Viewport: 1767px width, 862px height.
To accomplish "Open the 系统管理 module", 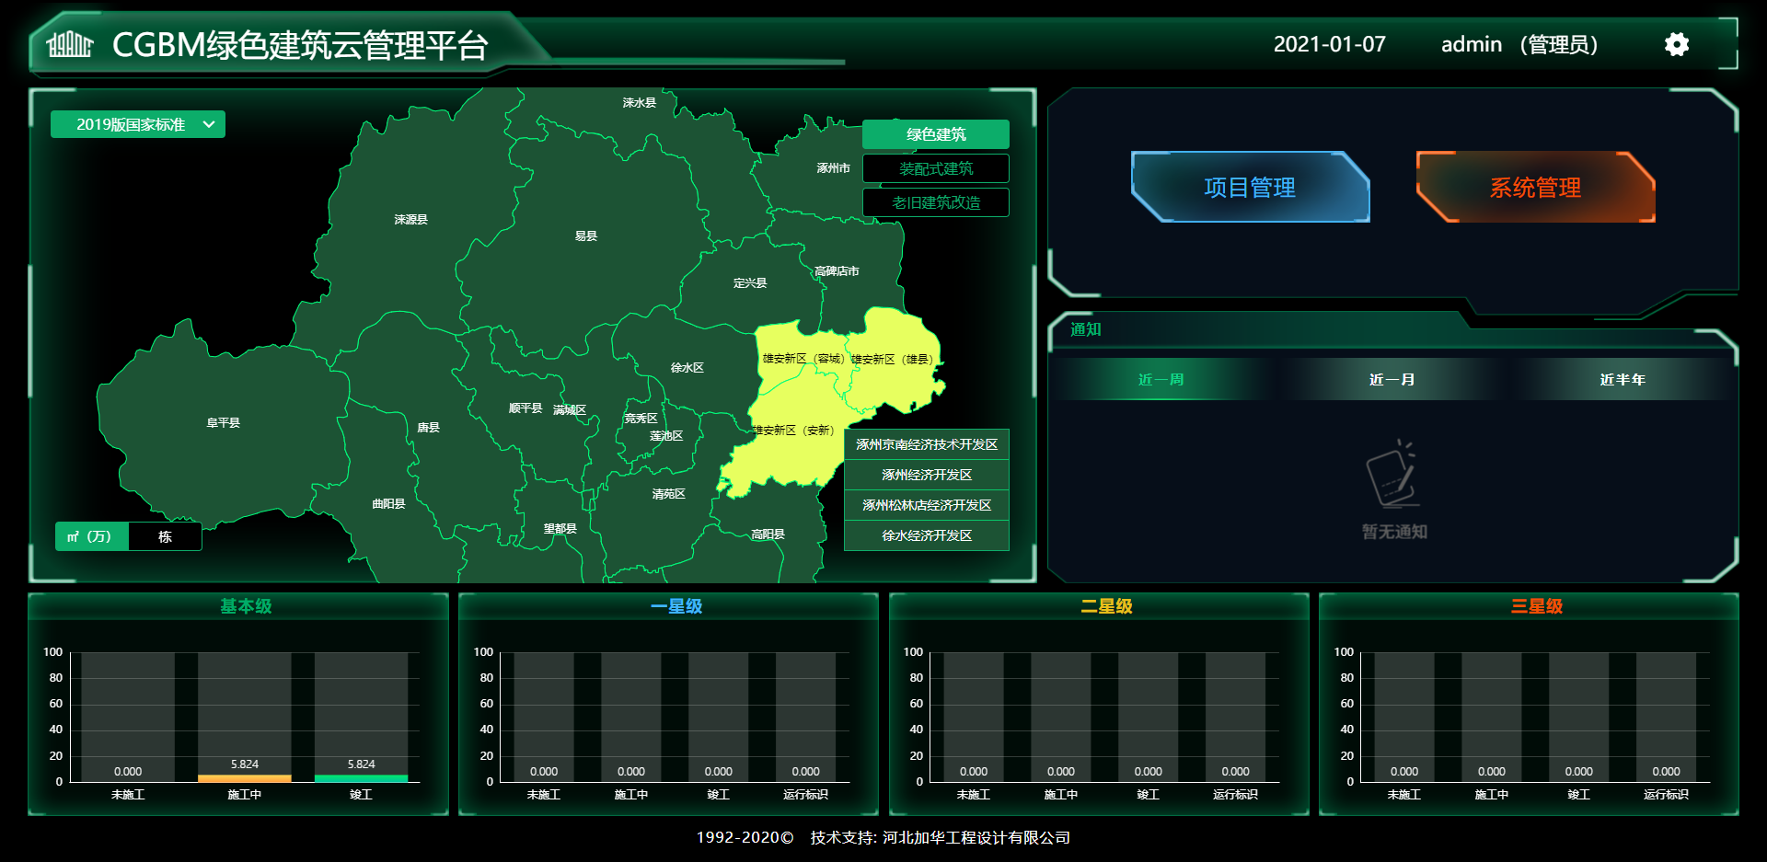I will (x=1534, y=188).
